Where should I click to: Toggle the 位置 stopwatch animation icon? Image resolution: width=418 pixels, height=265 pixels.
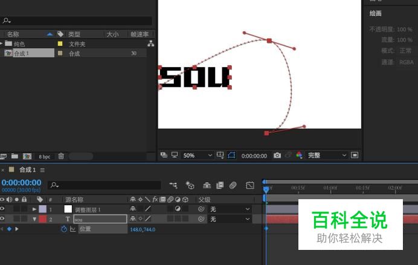coord(64,229)
